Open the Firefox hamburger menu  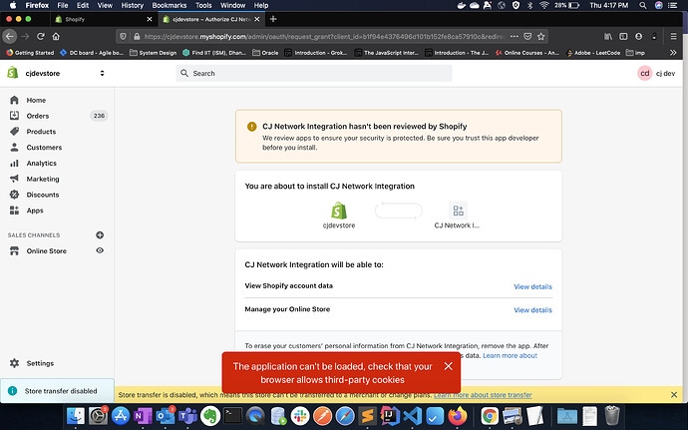(x=673, y=37)
